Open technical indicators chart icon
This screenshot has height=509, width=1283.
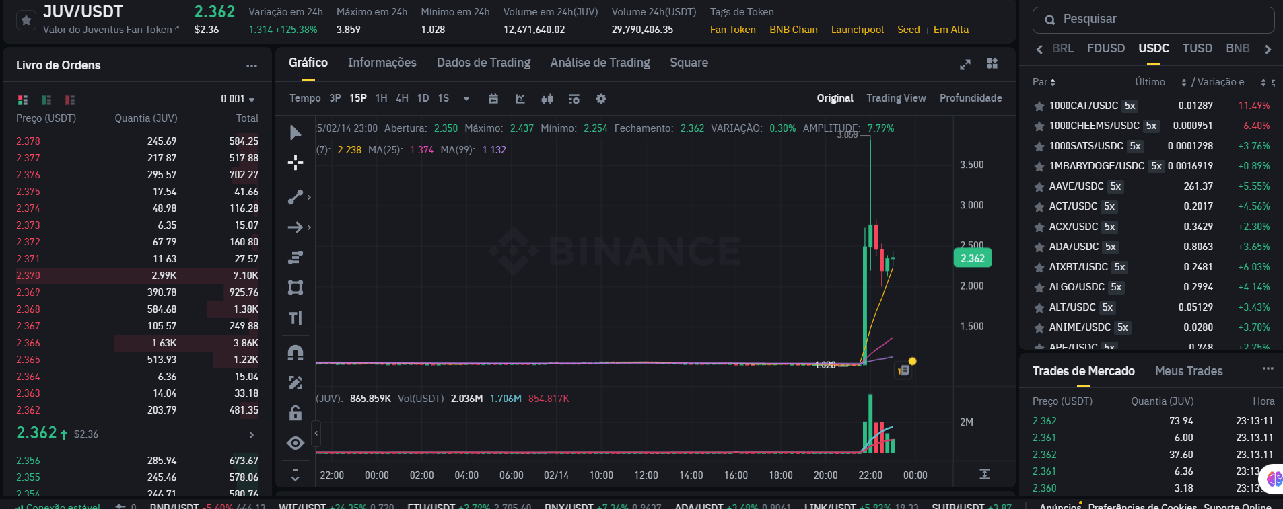520,99
